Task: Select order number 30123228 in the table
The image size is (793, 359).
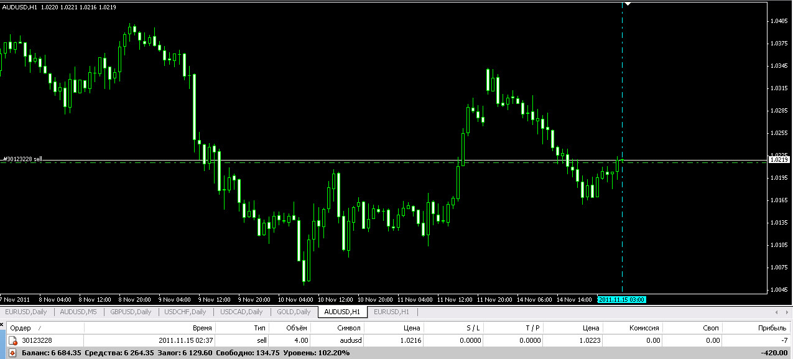Action: click(x=37, y=340)
